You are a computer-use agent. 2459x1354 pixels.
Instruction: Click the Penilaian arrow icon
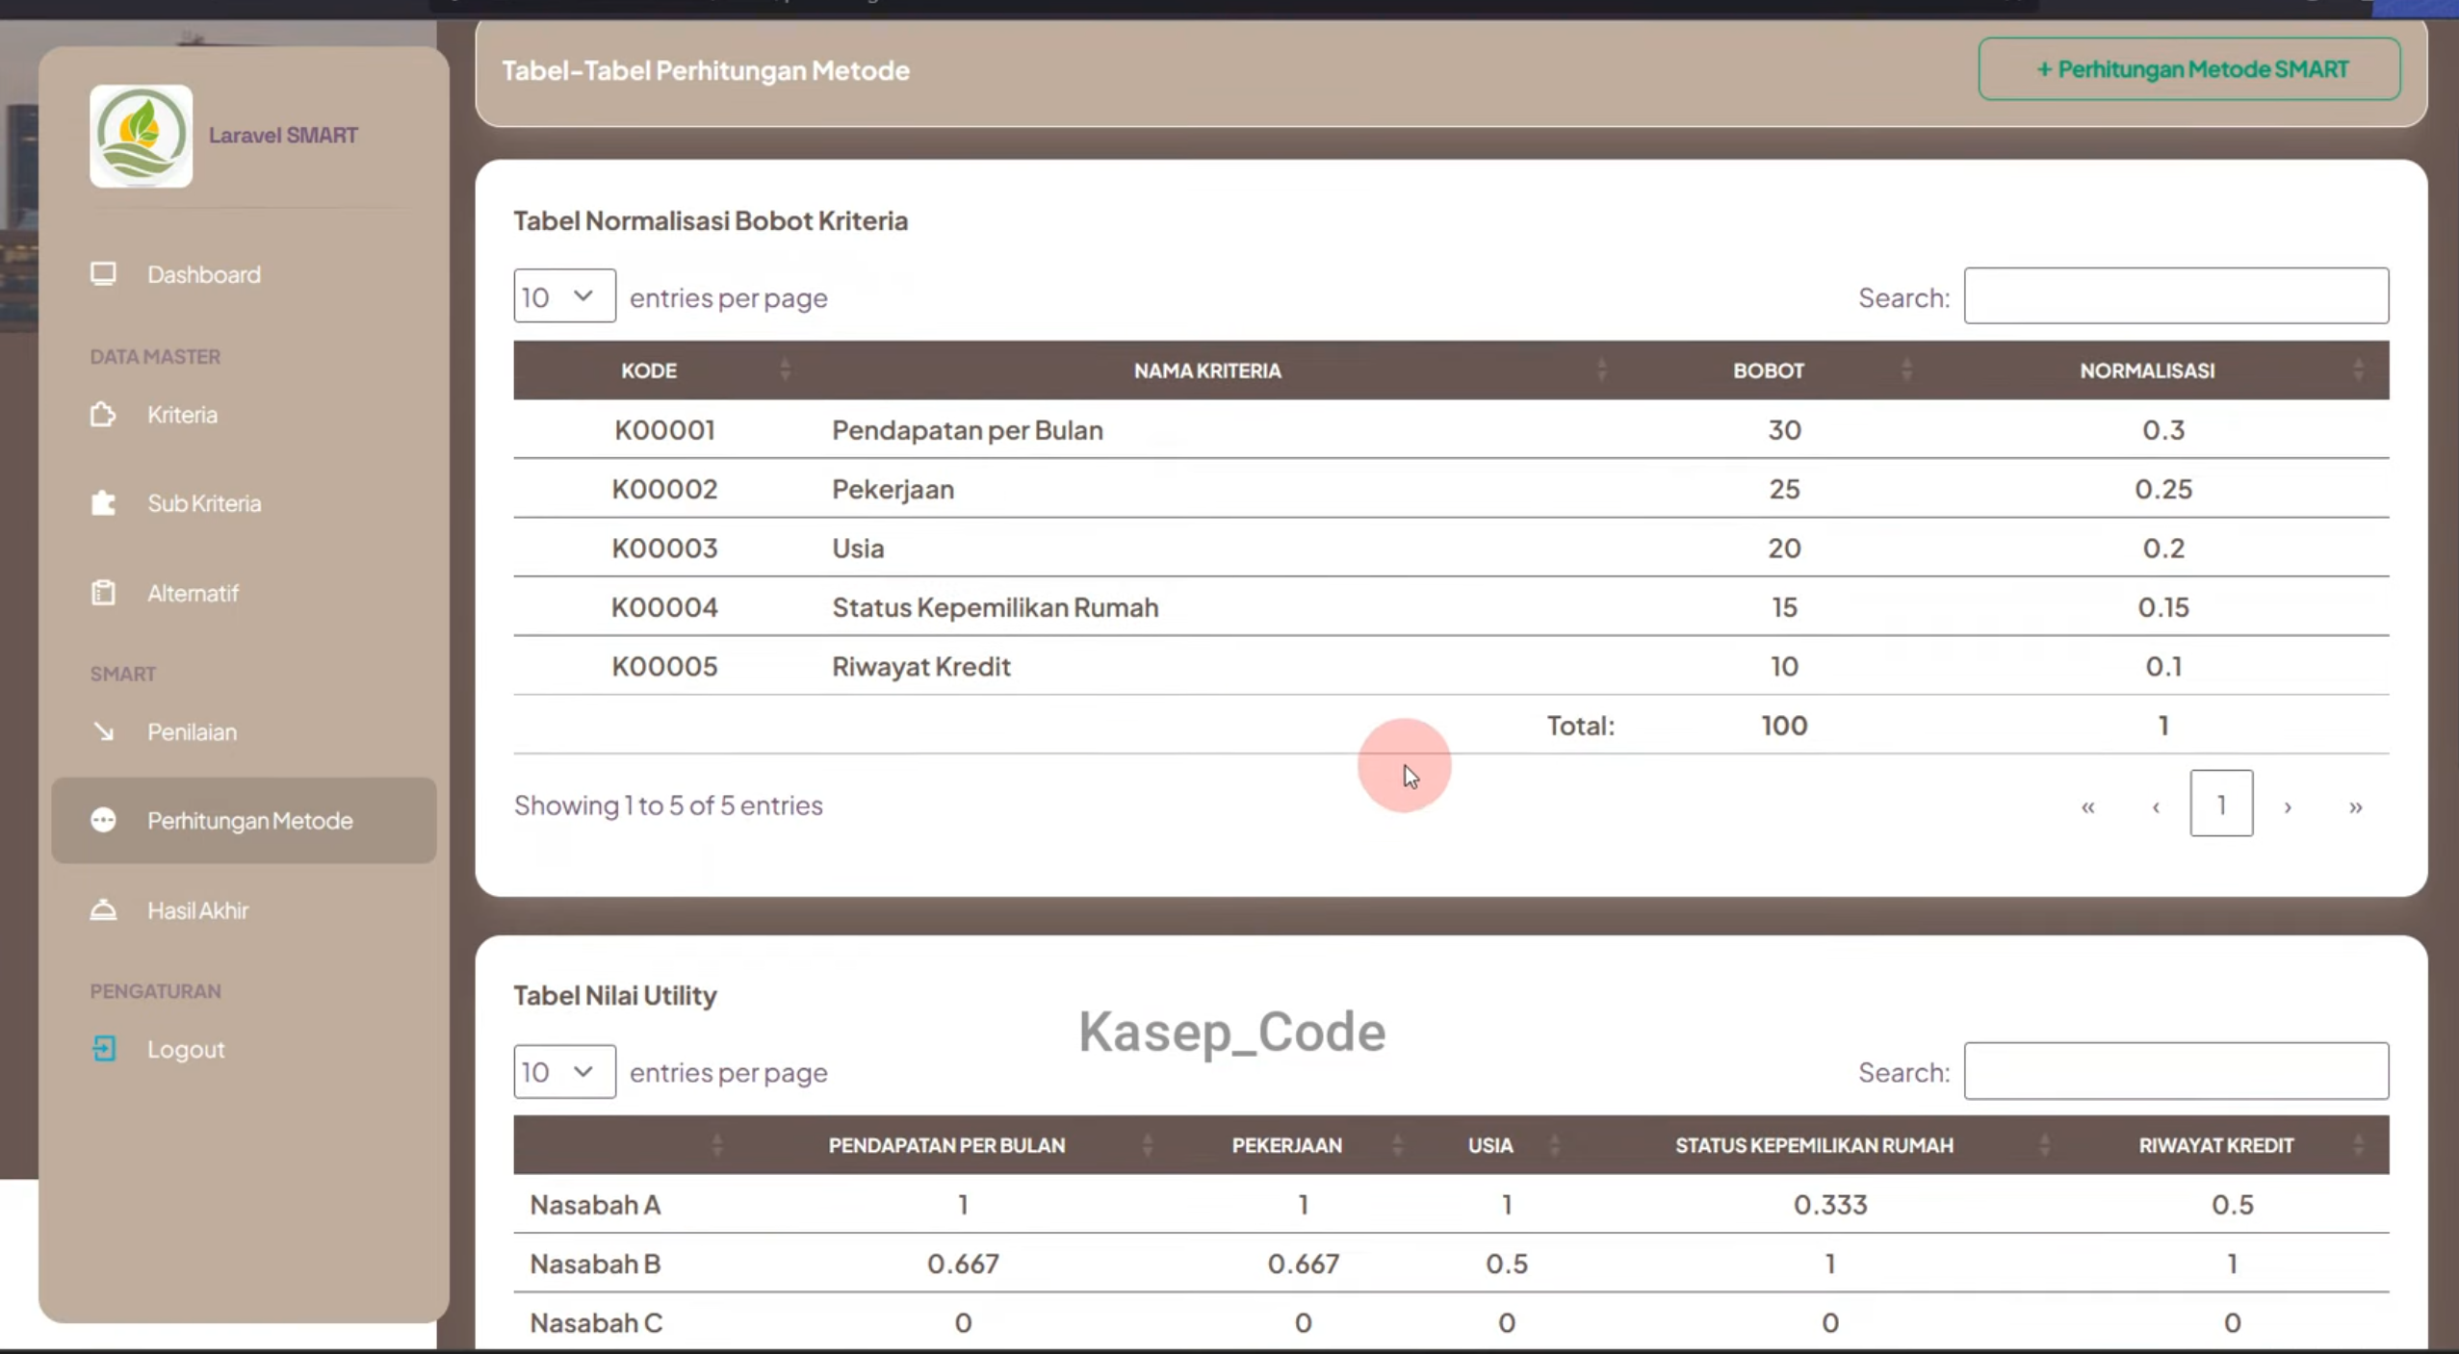pos(103,731)
